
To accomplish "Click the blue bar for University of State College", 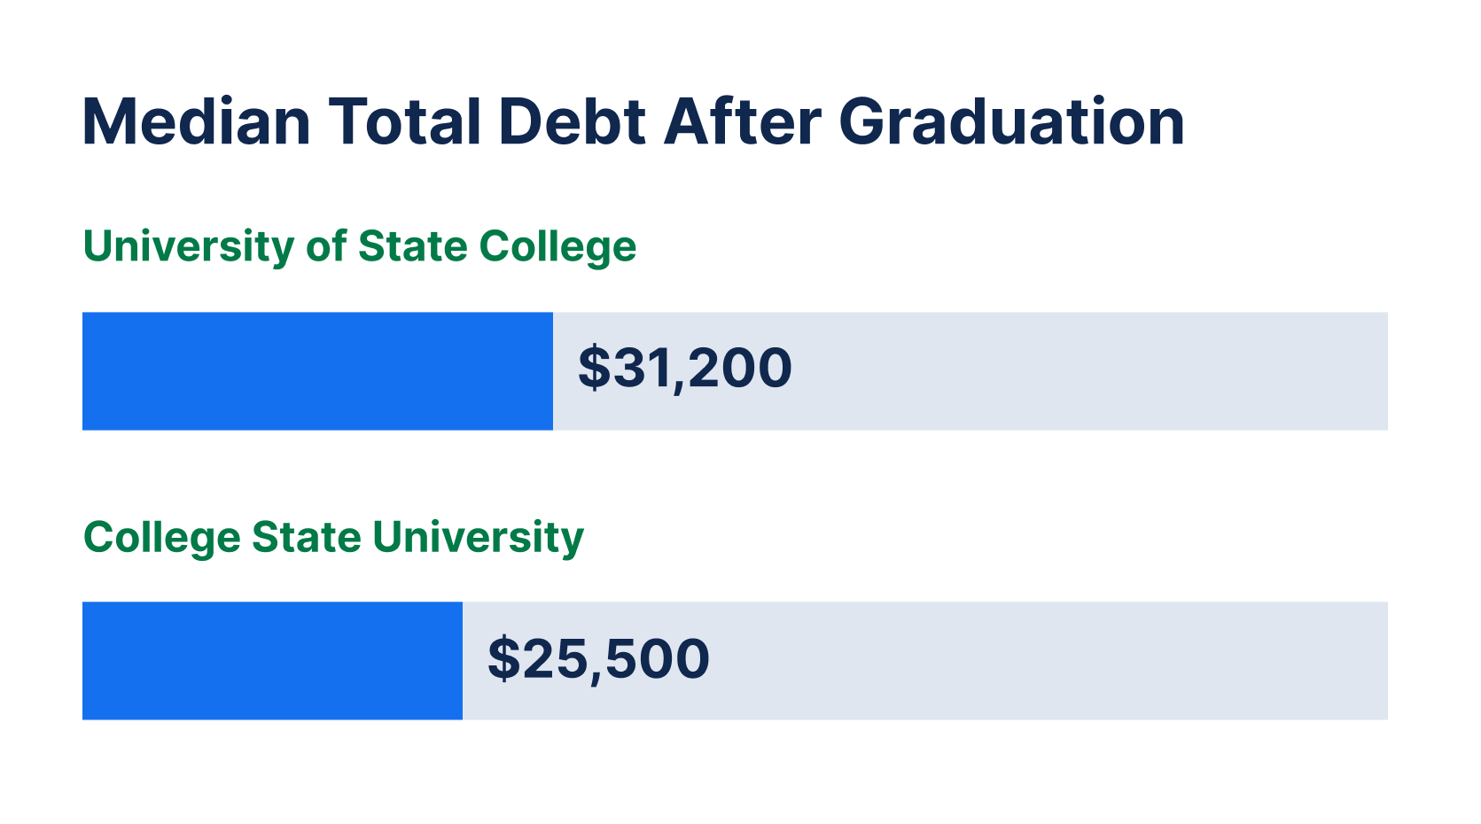I will (x=317, y=371).
